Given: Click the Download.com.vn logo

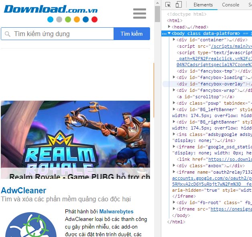Looking at the screenshot, I should click(x=51, y=14).
